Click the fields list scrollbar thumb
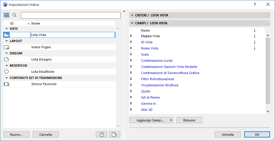 point(268,71)
